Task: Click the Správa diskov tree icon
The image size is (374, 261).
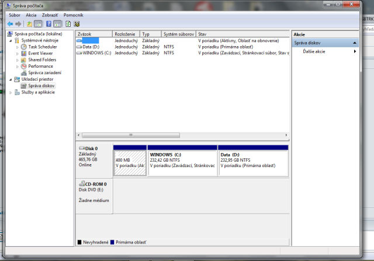Action: point(23,86)
